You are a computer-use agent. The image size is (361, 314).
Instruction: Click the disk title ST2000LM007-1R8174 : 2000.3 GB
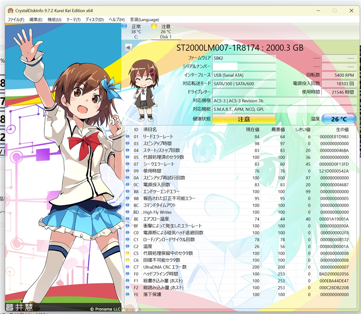coord(240,48)
